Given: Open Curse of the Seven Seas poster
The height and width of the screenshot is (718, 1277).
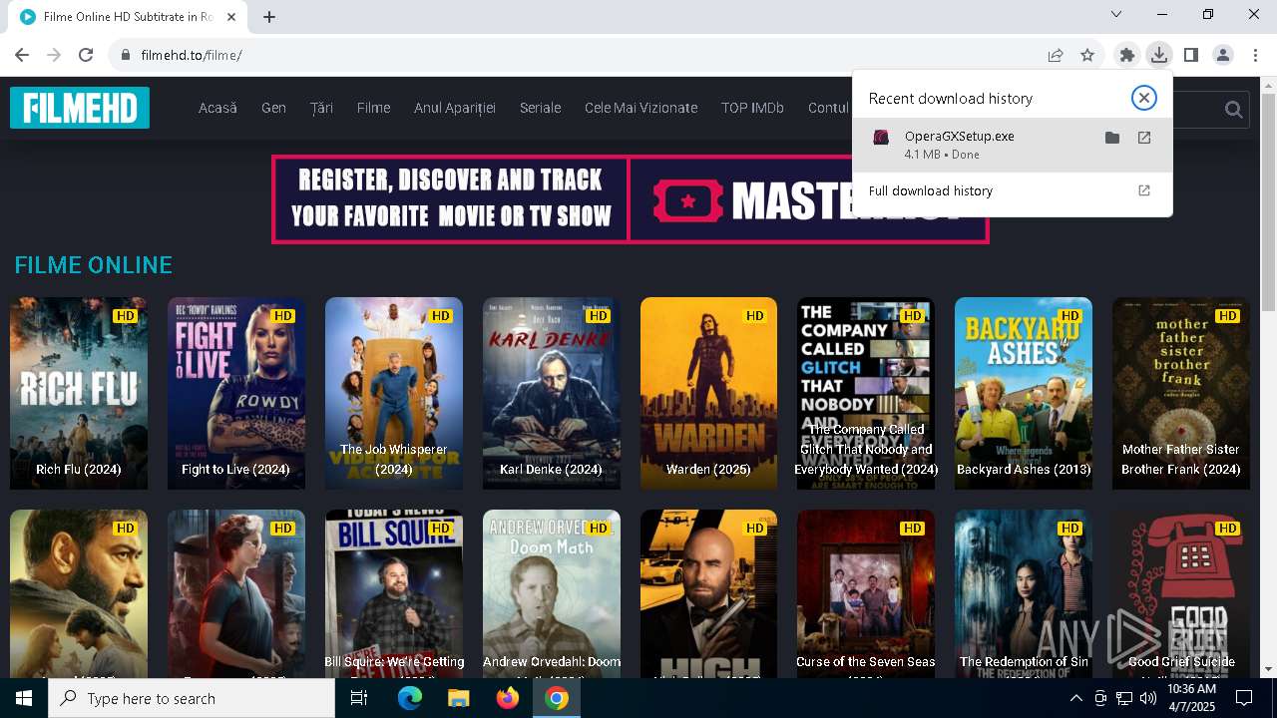Looking at the screenshot, I should (x=866, y=594).
